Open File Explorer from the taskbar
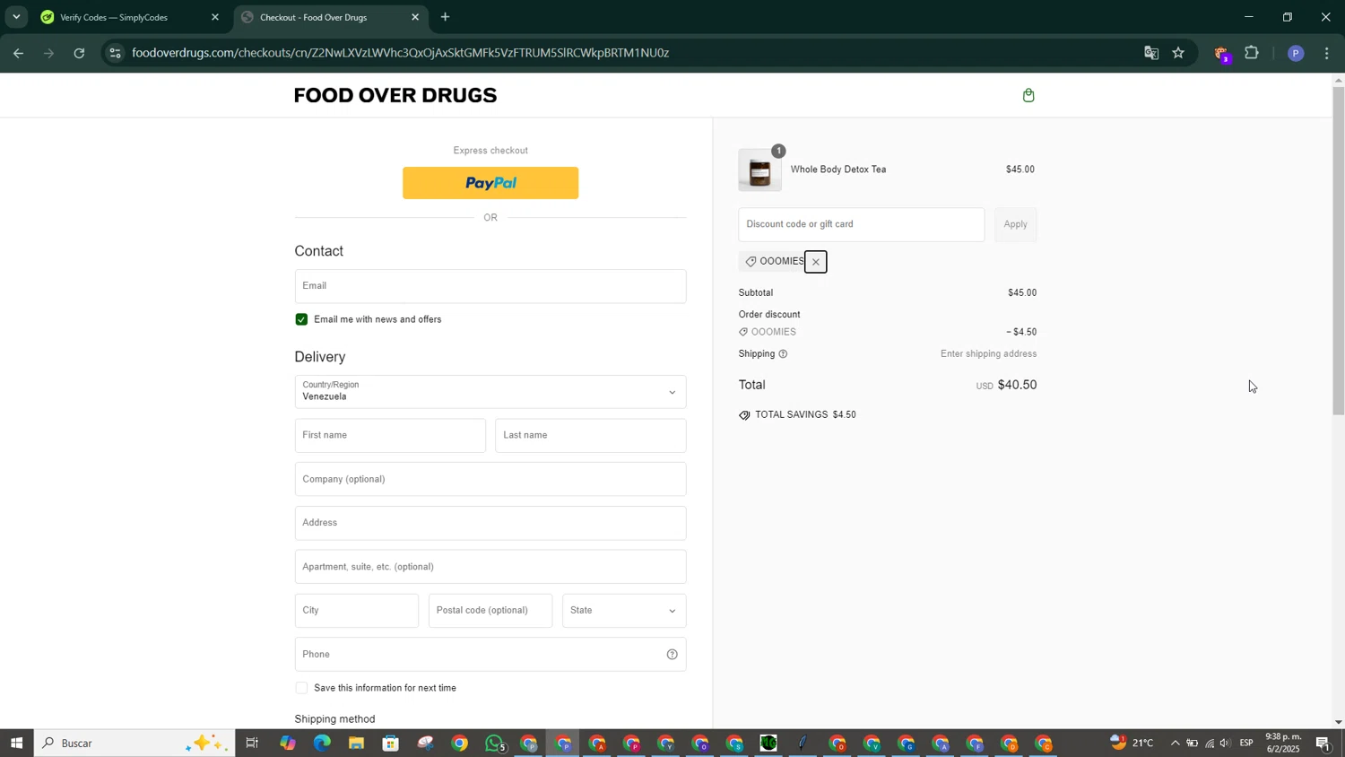Image resolution: width=1345 pixels, height=757 pixels. click(356, 743)
